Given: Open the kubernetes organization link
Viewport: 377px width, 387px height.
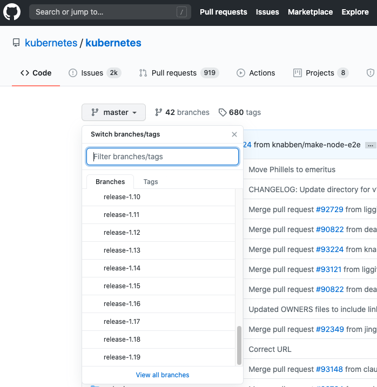Looking at the screenshot, I should (x=51, y=43).
